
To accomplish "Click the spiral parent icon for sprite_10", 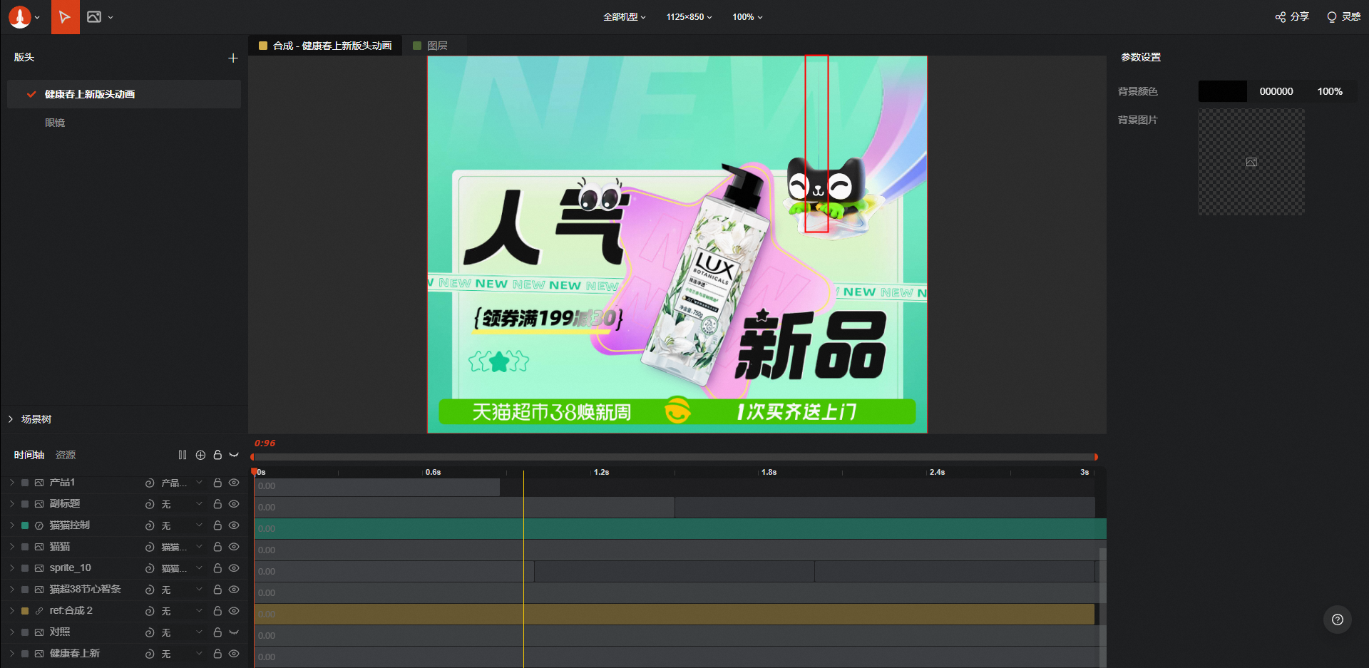I will coord(150,568).
